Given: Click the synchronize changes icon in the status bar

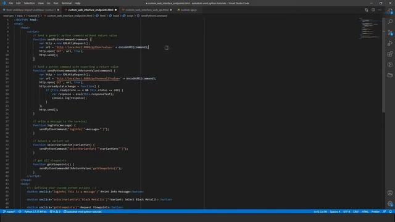Looking at the screenshot, I should click(x=20, y=212).
